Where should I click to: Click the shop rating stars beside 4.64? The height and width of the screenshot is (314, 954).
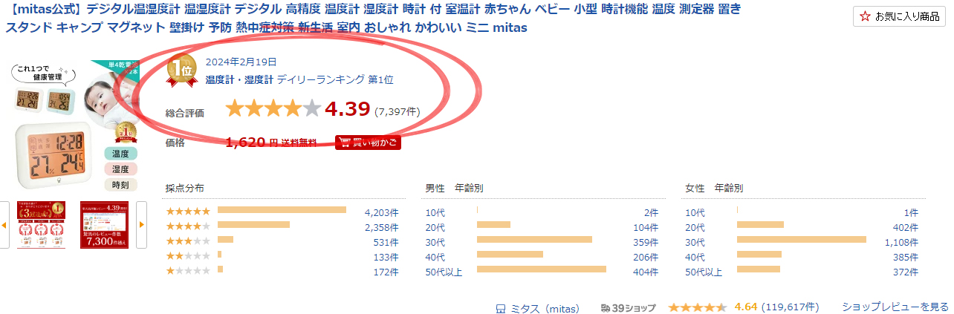(x=697, y=307)
